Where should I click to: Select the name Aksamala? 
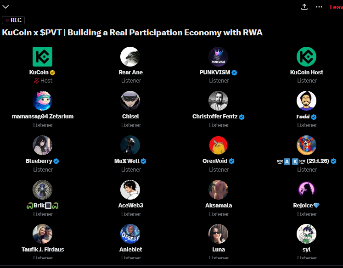(x=219, y=206)
